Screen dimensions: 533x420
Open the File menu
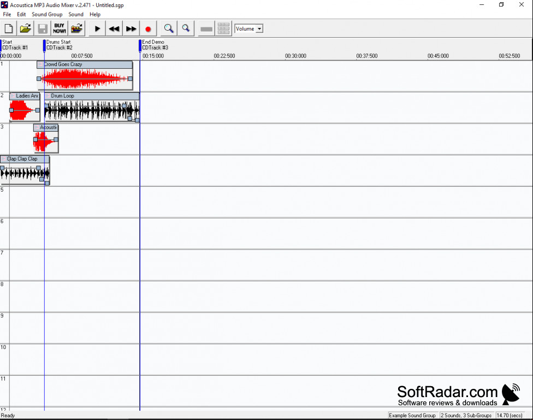[7, 14]
